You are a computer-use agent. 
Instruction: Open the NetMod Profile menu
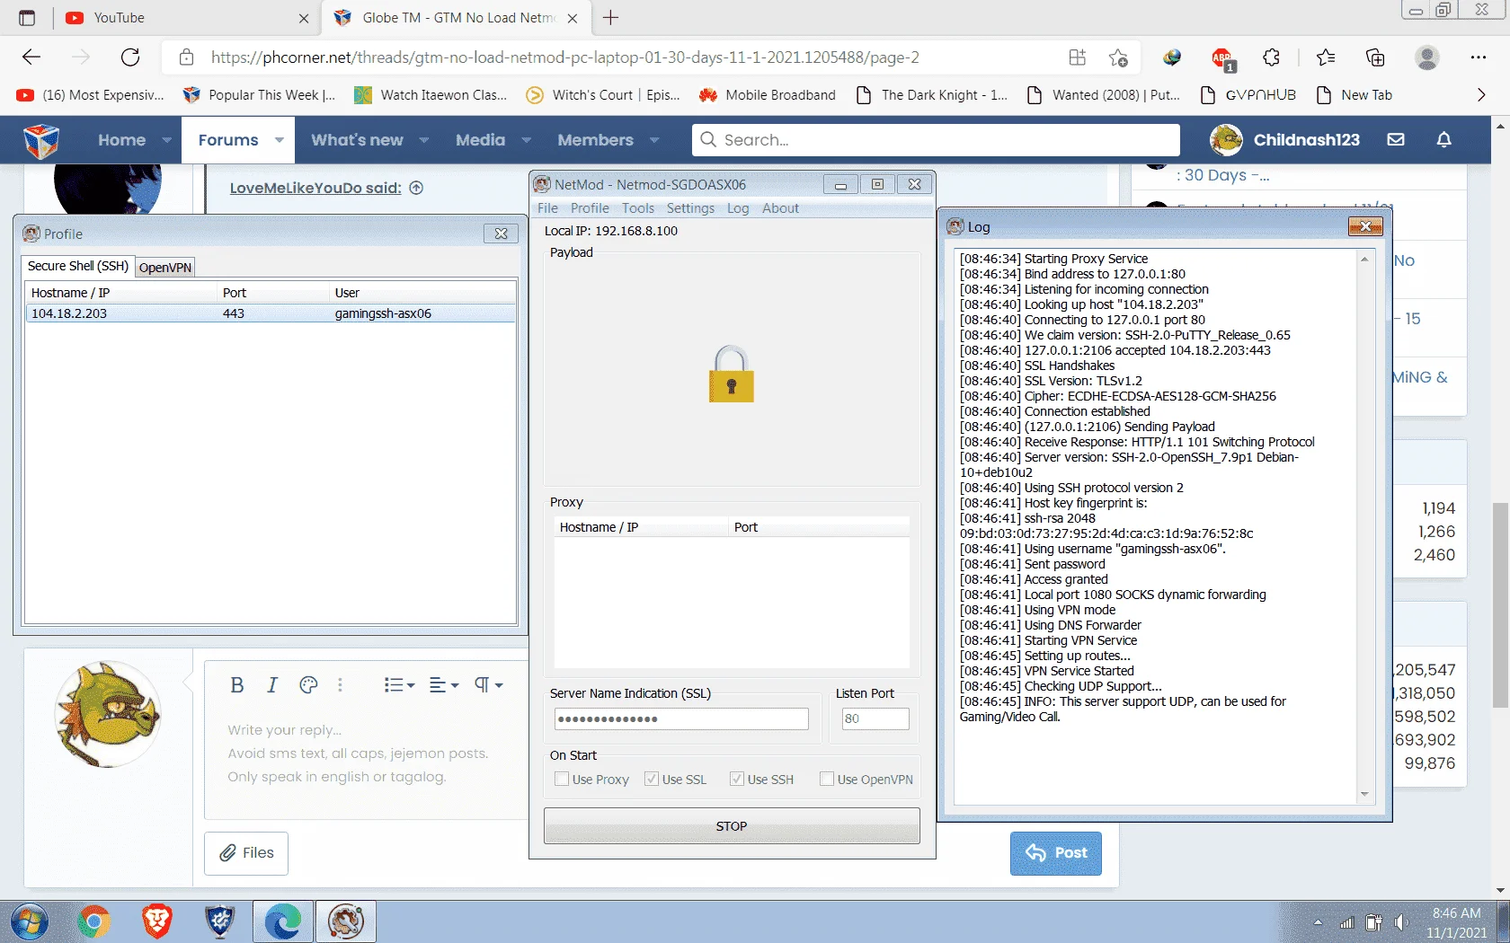590,208
